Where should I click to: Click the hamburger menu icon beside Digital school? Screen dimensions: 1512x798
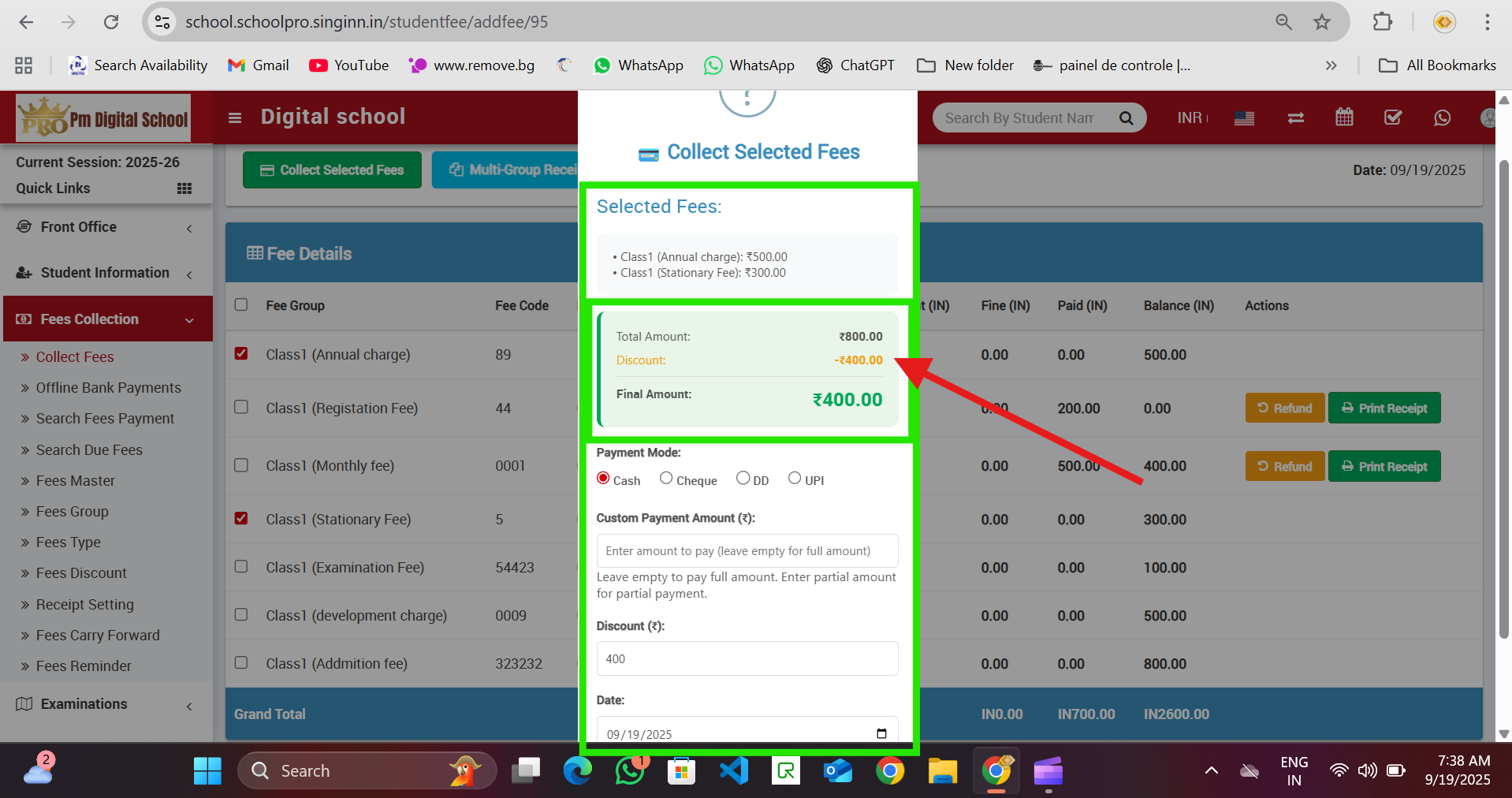click(234, 117)
